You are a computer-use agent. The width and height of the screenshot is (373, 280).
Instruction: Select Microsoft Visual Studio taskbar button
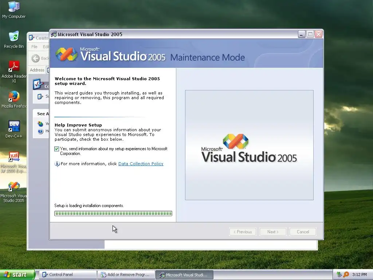pyautogui.click(x=184, y=275)
